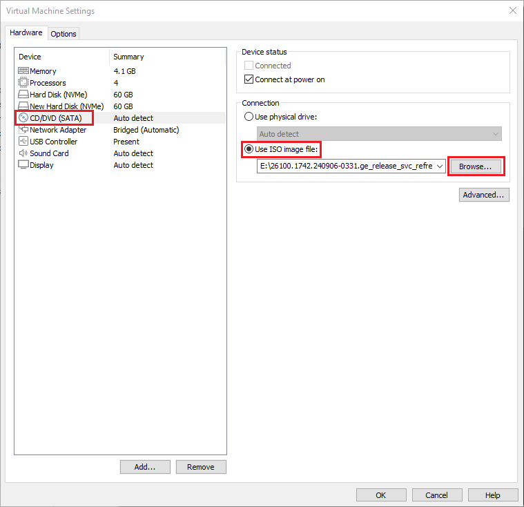
Task: Click inside the ISO file path field
Action: pos(345,166)
